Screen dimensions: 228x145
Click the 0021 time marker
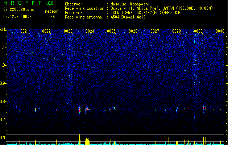(25, 31)
